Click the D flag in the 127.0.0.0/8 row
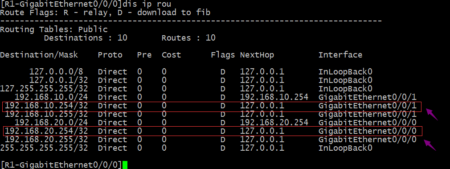This screenshot has width=450, height=169. click(x=223, y=72)
